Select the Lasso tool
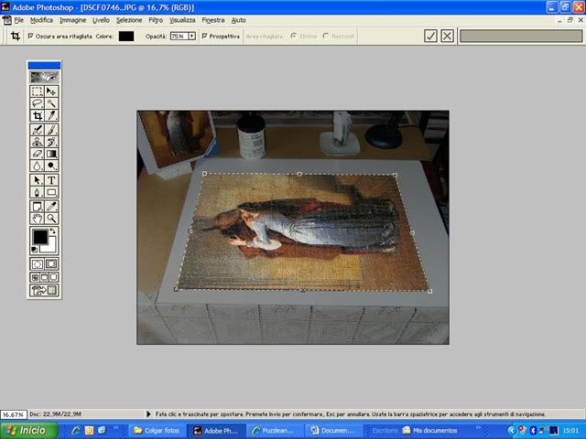Image resolution: width=586 pixels, height=439 pixels. (x=37, y=103)
